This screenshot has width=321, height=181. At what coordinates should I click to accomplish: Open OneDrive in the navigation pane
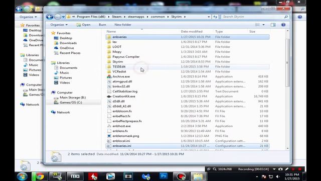67,48
